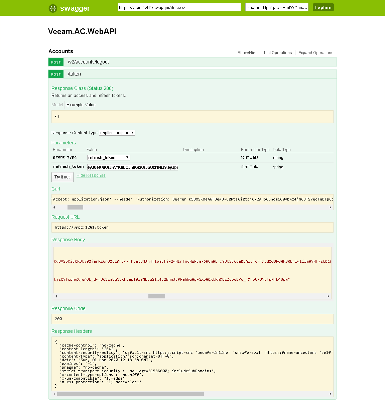The height and width of the screenshot is (405, 385).
Task: Click the Show/Hide link for Accounts
Action: coord(247,53)
